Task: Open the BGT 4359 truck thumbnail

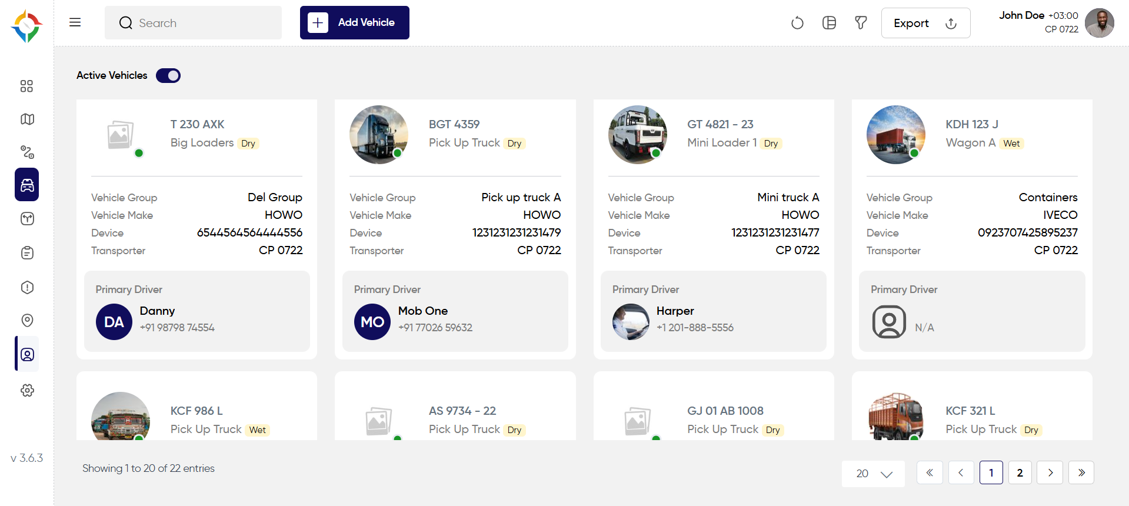Action: pos(379,135)
